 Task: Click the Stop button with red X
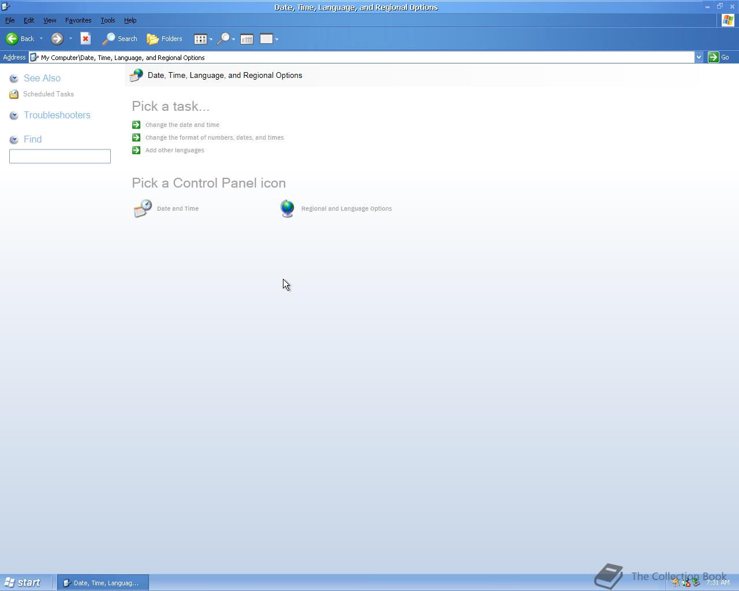click(x=85, y=39)
